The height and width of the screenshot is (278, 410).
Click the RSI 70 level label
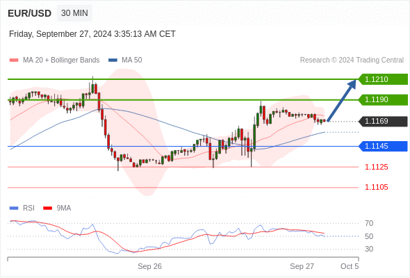coord(369,223)
